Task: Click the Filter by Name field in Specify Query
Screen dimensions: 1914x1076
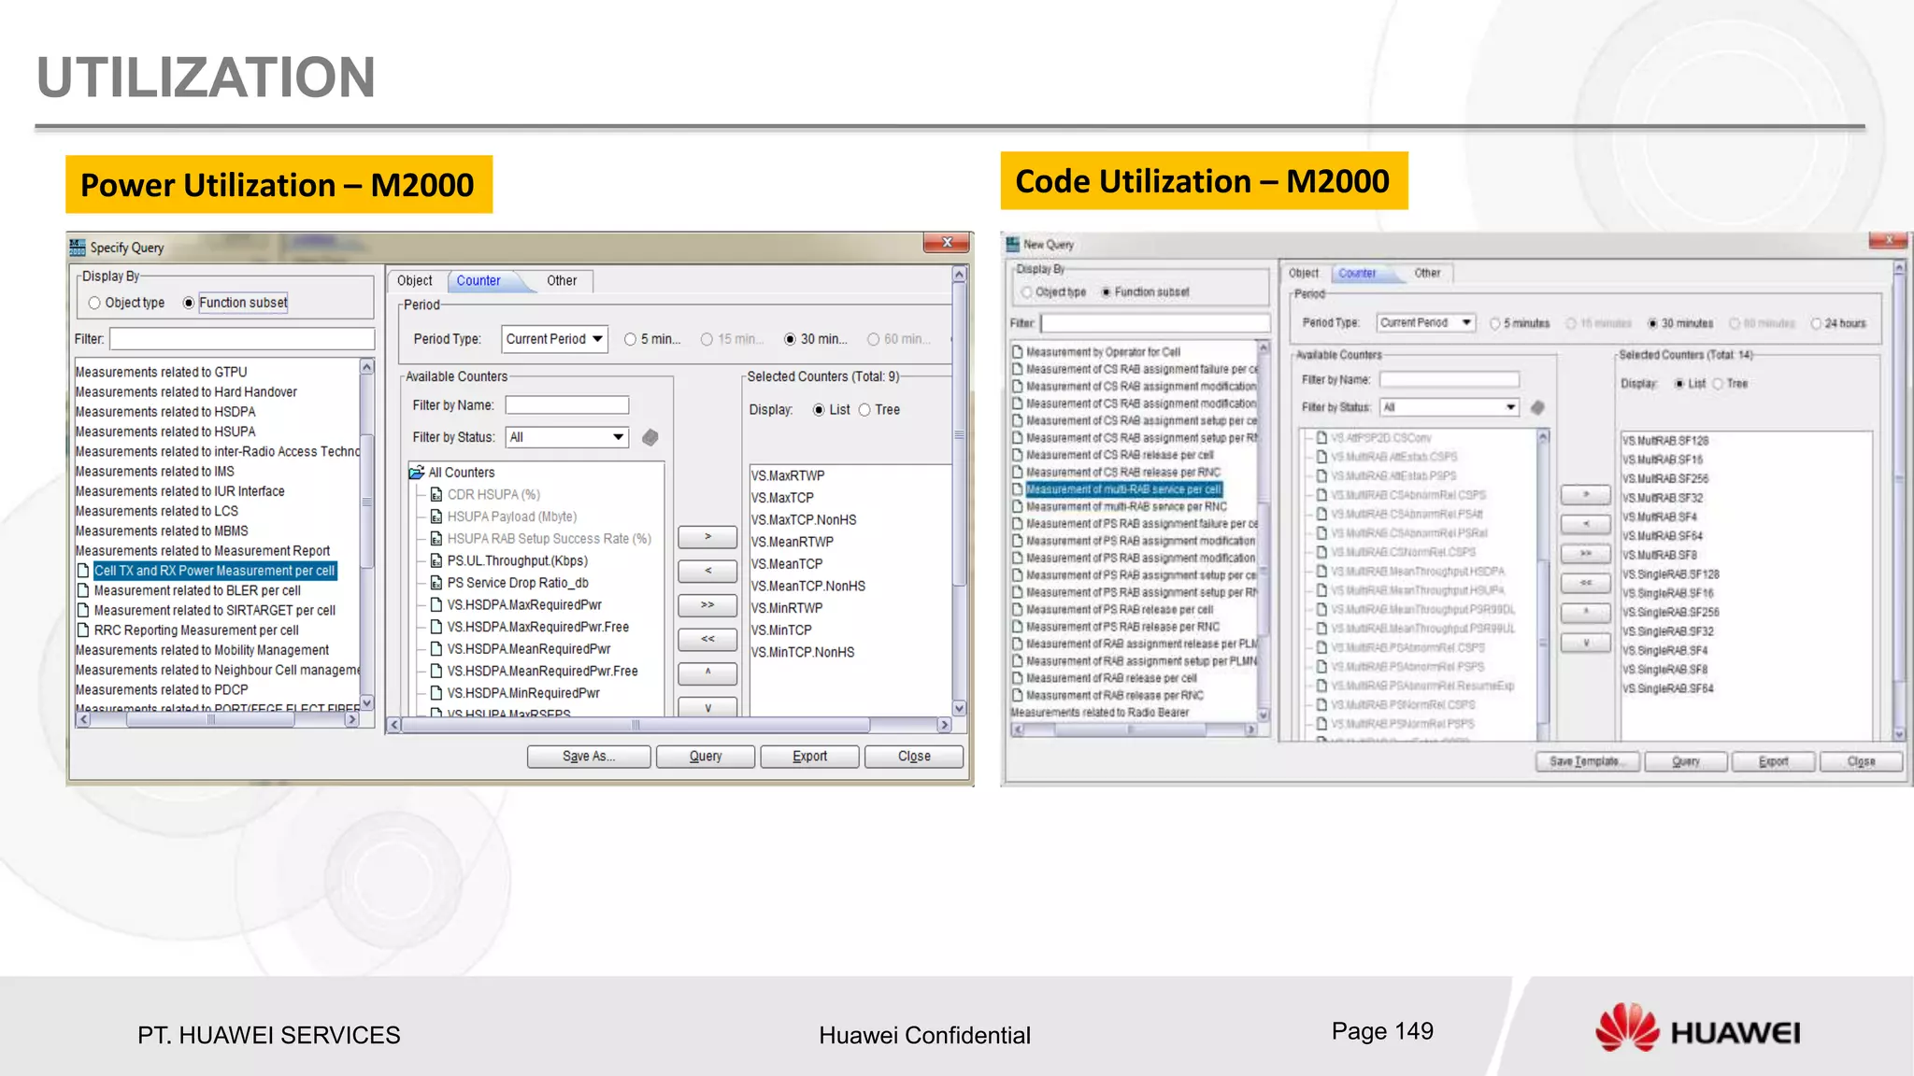Action: (x=567, y=405)
